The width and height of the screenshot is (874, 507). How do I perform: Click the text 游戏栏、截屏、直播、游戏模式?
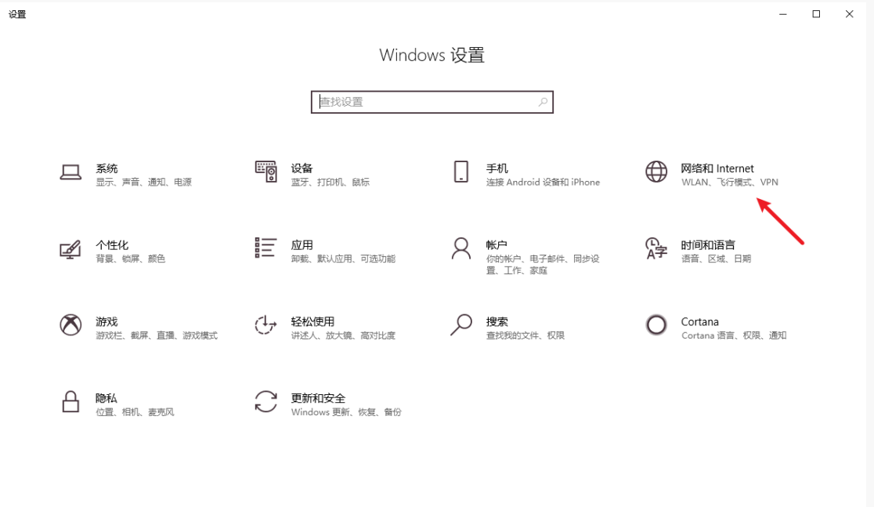coord(157,335)
